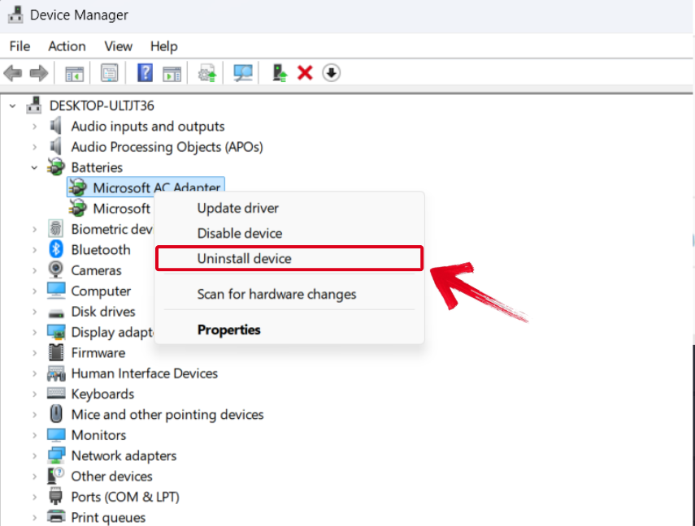
Task: Select Properties in the context menu
Action: tap(229, 330)
